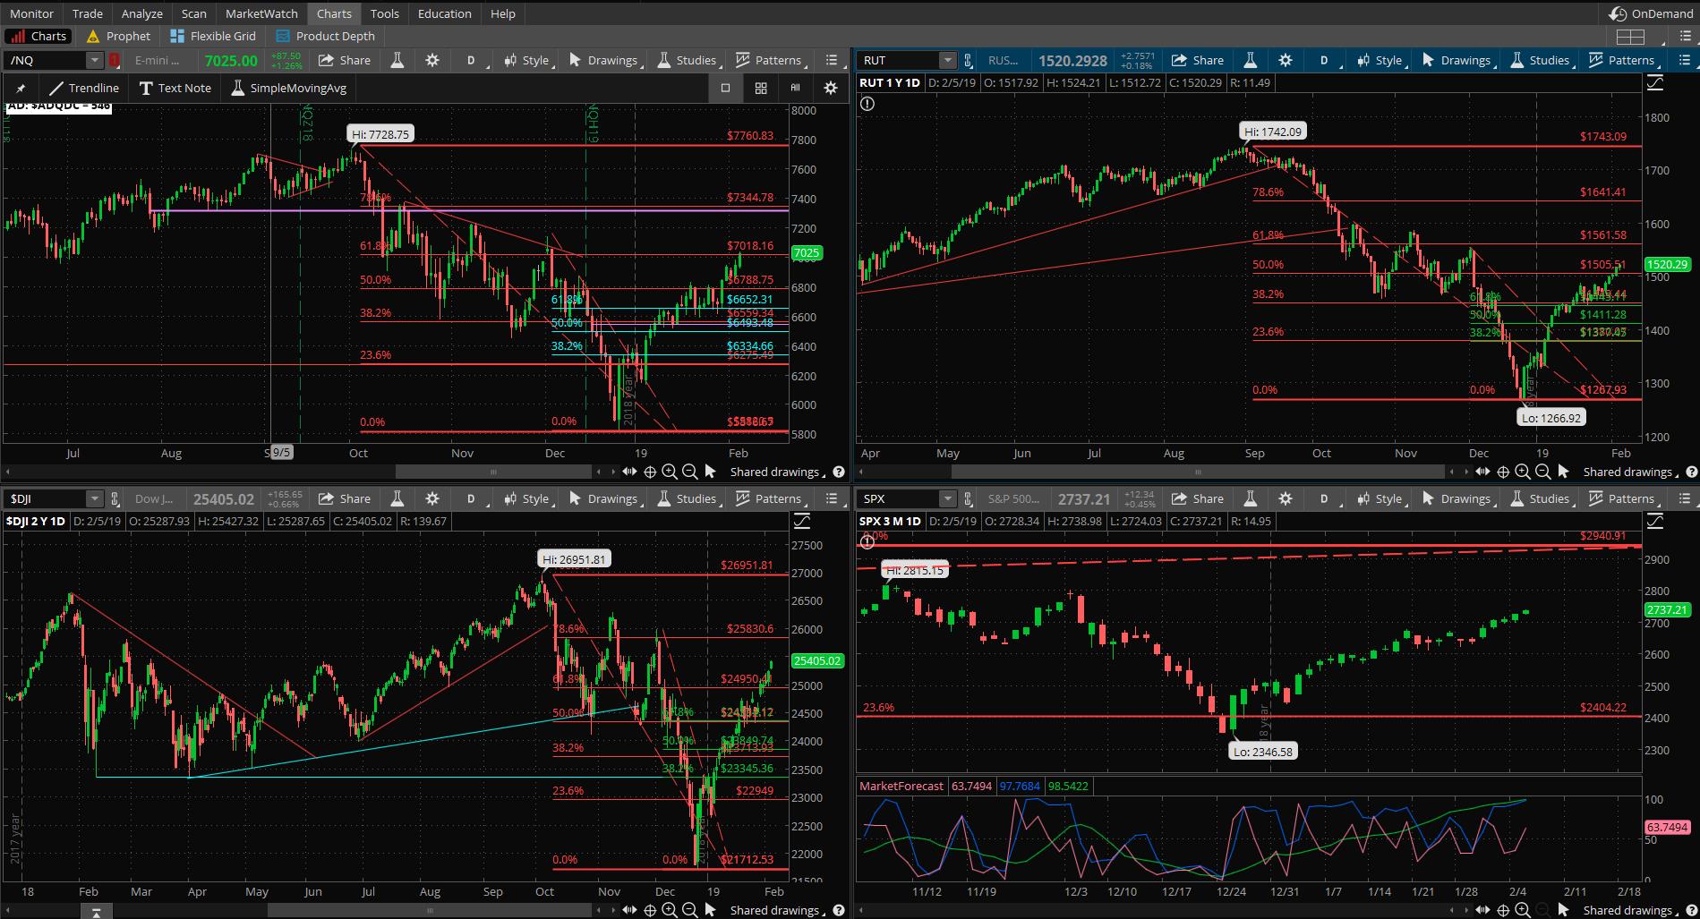The height and width of the screenshot is (919, 1700).
Task: Open drawing toolbar settings gear in /NQ chart
Action: click(x=831, y=88)
